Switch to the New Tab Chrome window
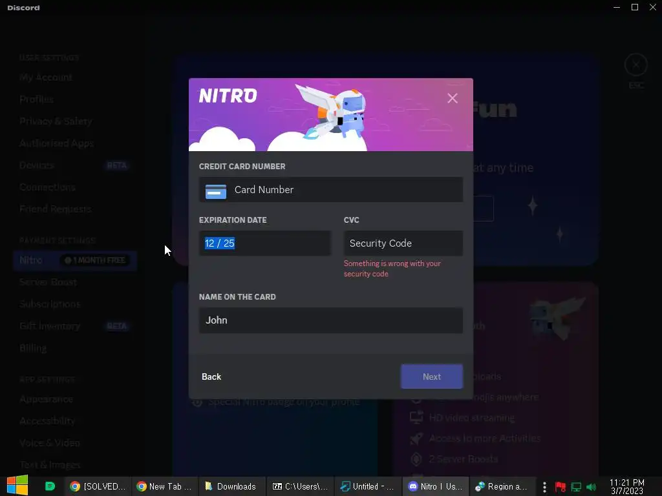Viewport: 662px width, 496px height. pos(164,486)
